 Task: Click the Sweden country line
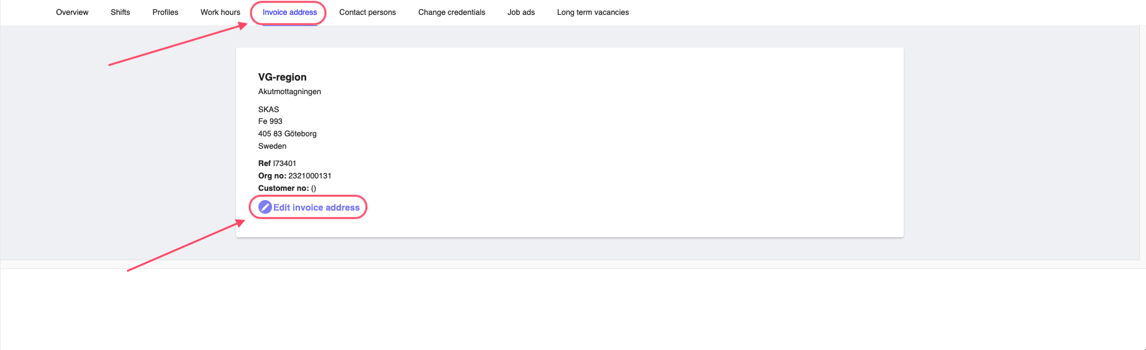[x=273, y=146]
